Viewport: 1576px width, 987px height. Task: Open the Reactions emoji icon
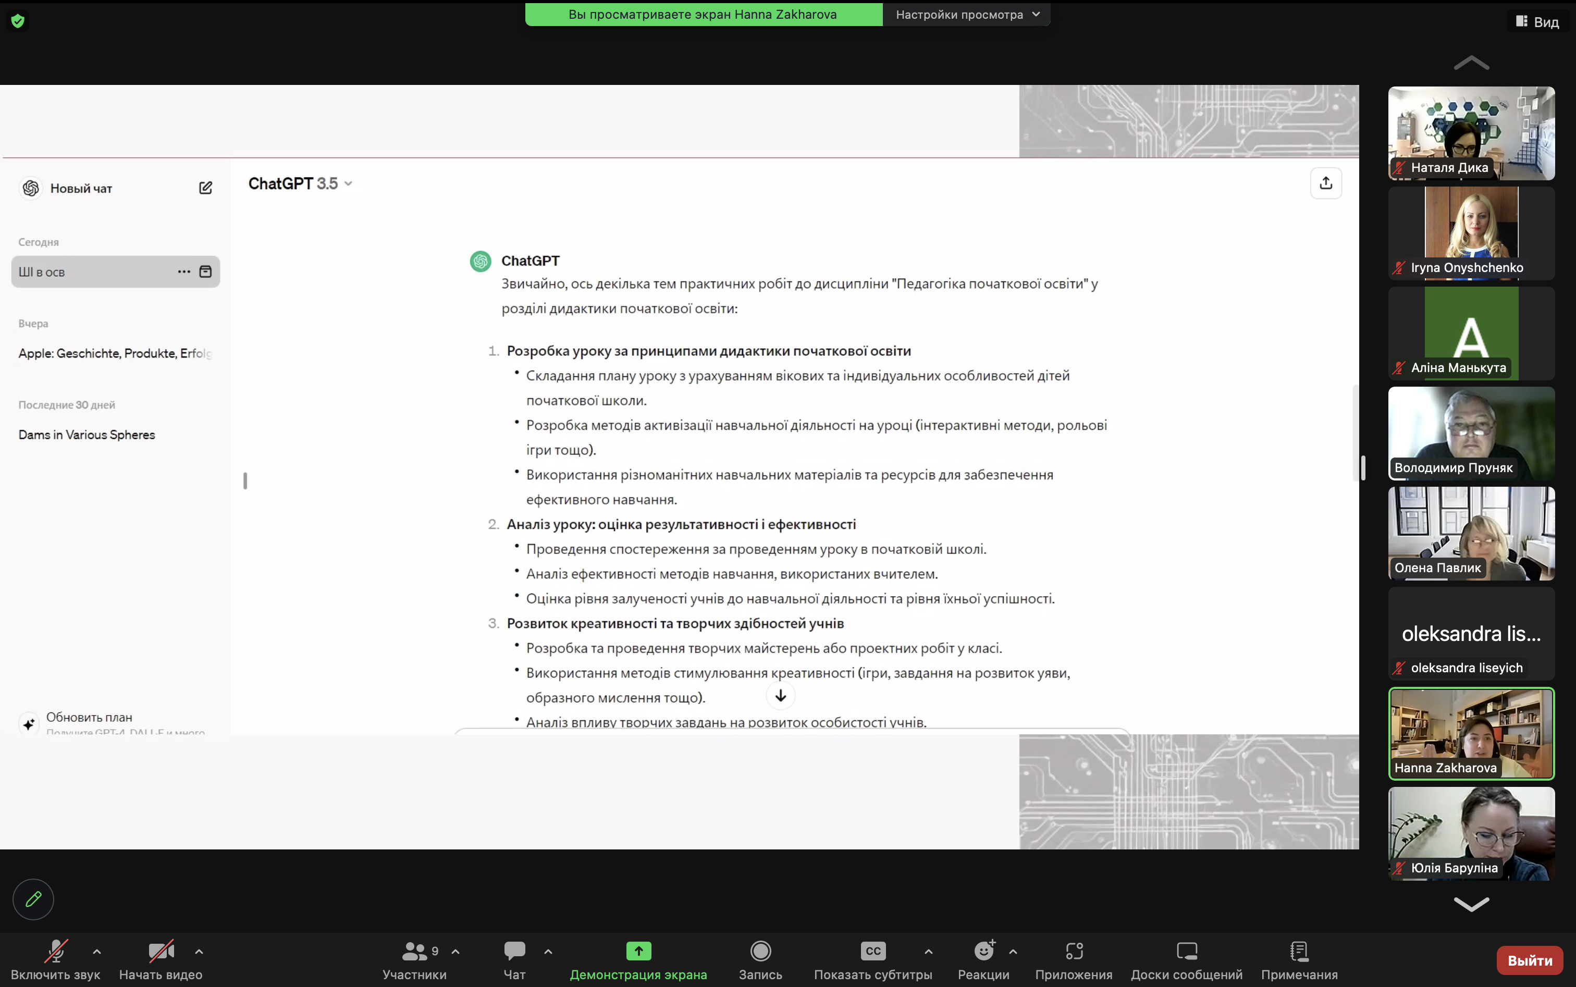[983, 951]
